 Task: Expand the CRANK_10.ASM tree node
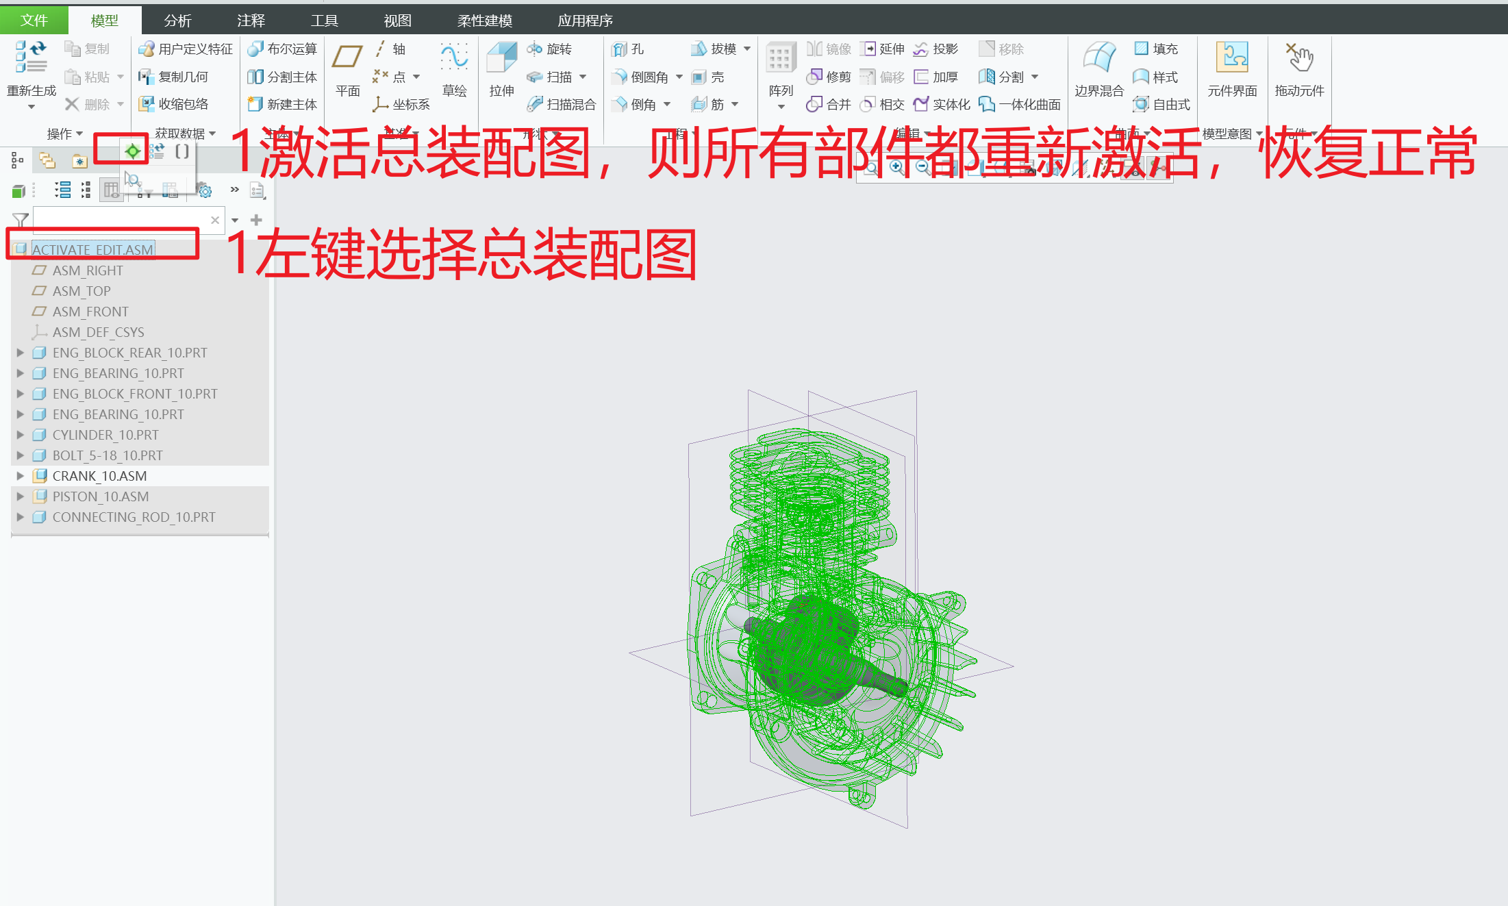click(x=21, y=476)
